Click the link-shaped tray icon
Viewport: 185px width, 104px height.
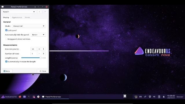click(145, 97)
